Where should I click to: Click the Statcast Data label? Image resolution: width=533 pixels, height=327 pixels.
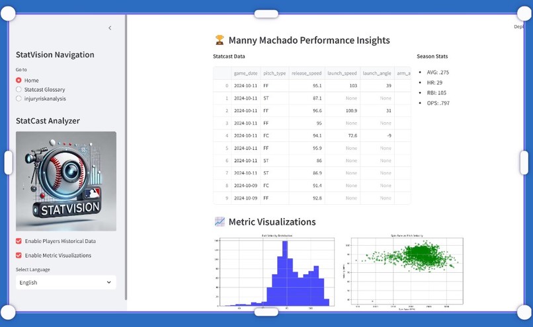pos(229,56)
